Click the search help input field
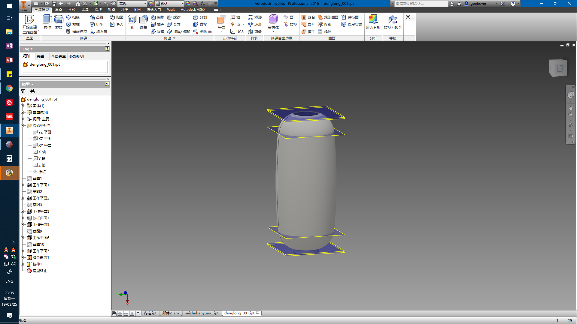Viewport: 577px width, 324px height. (x=421, y=4)
